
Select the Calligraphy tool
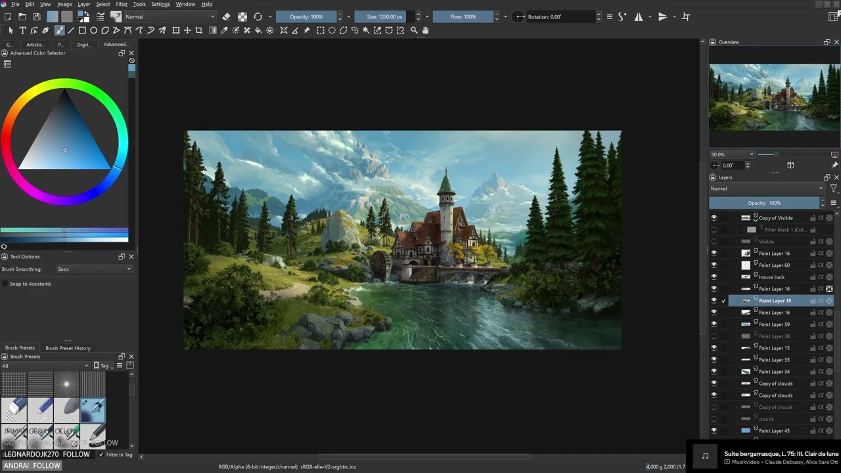45,30
